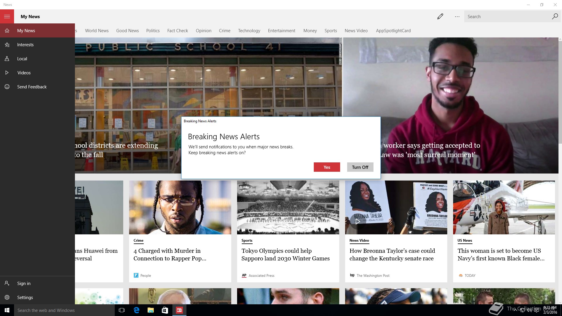Viewport: 562px width, 316px height.
Task: Confirm alerts with the Yes button
Action: tap(327, 167)
